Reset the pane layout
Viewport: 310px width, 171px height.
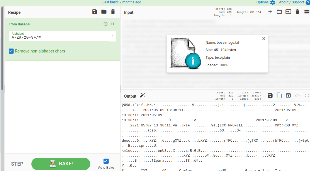coord(306,12)
